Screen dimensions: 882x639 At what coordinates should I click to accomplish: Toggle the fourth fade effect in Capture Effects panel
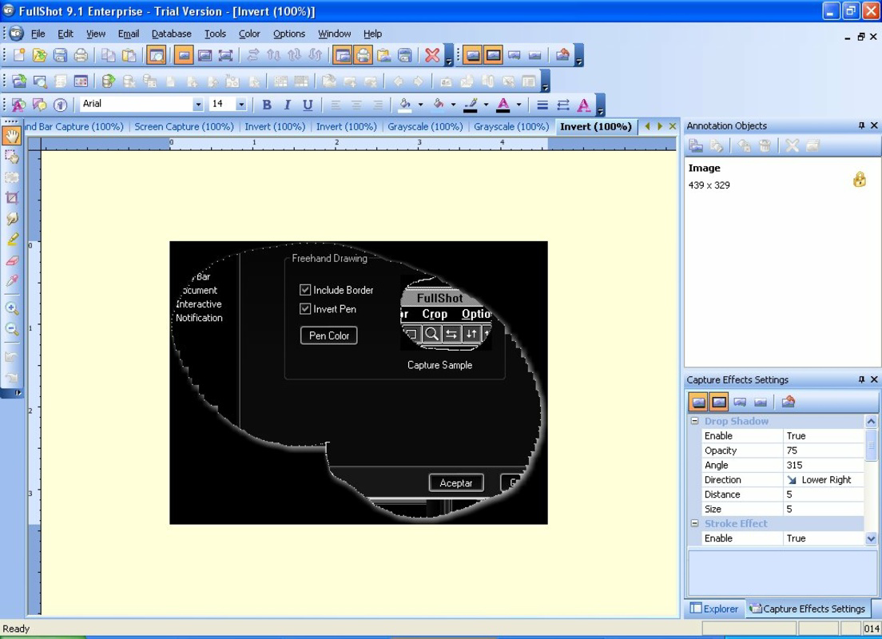[x=761, y=402]
